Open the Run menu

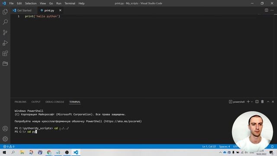click(x=59, y=3)
